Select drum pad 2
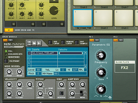 coord(103,18)
